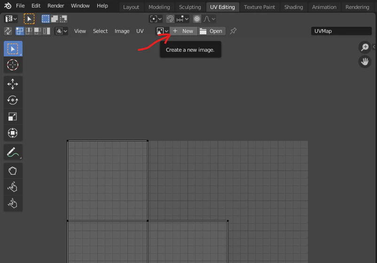Screen dimensions: 377x263
Task: Click the pan view hand gizmo
Action: click(365, 62)
